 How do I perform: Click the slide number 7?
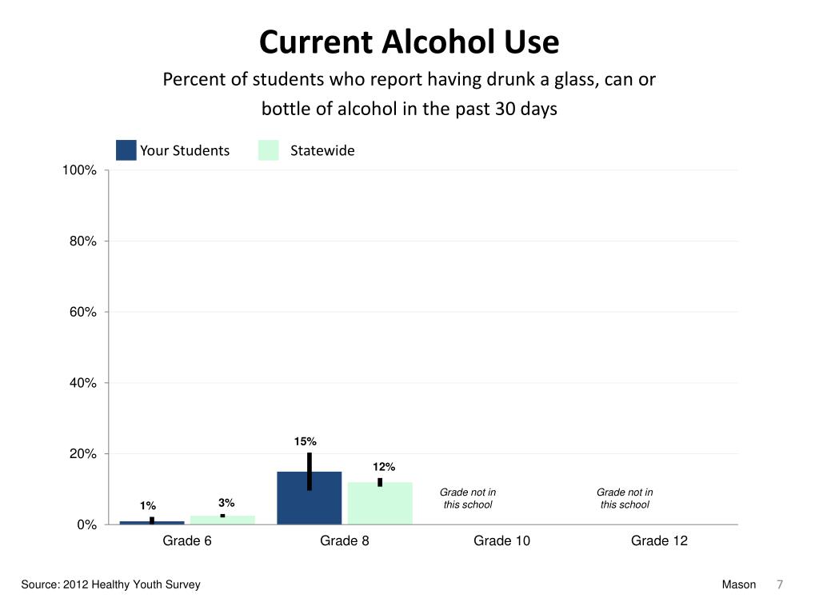click(779, 584)
